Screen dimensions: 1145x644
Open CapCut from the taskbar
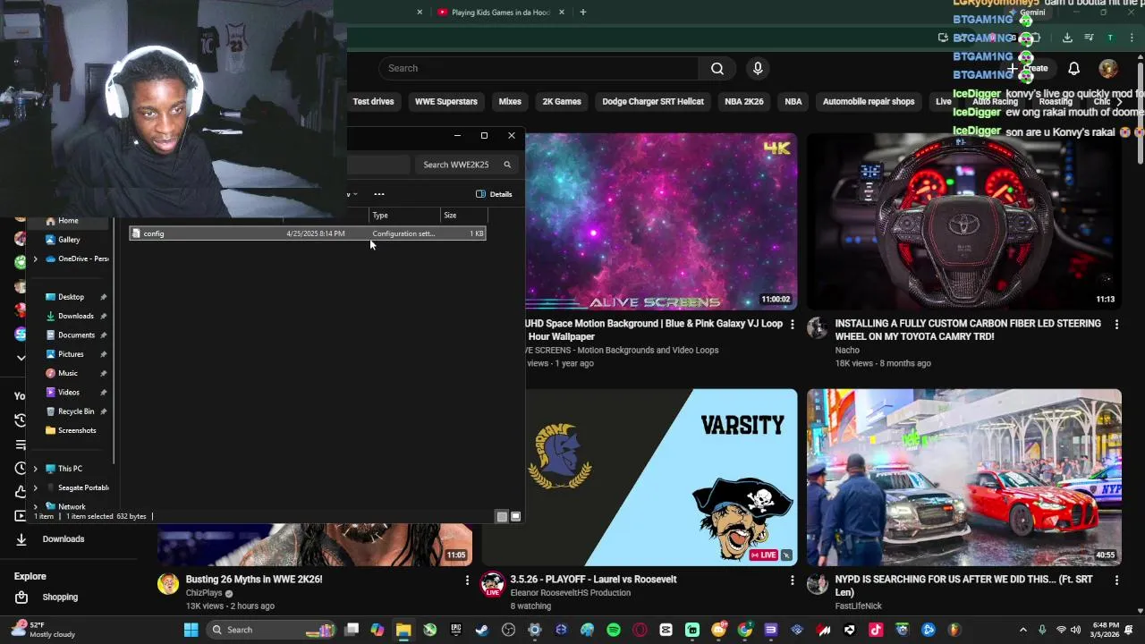pyautogui.click(x=666, y=630)
